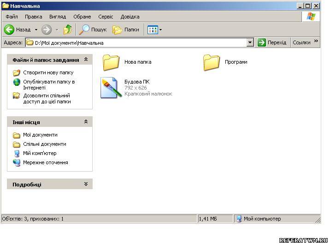The height and width of the screenshot is (245, 330).
Task: Collapse the Інші місця panel
Action: (x=86, y=122)
